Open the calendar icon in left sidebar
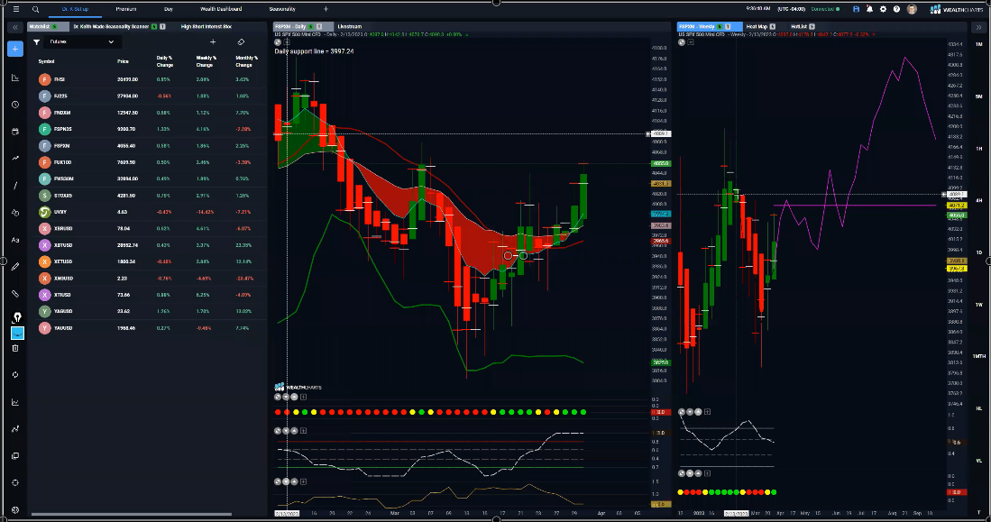This screenshot has width=991, height=522. pos(15,132)
